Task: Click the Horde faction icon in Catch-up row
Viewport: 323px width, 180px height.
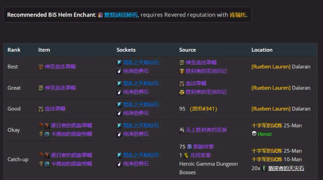Action: pos(41,155)
